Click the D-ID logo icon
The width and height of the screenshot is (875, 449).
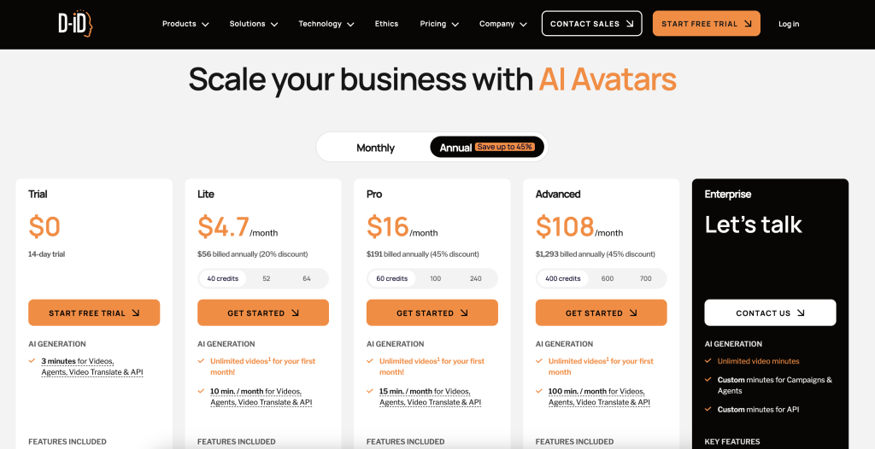75,24
